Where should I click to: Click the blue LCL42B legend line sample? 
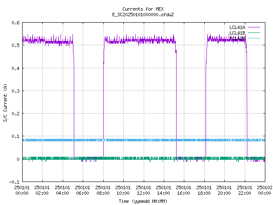(254, 38)
